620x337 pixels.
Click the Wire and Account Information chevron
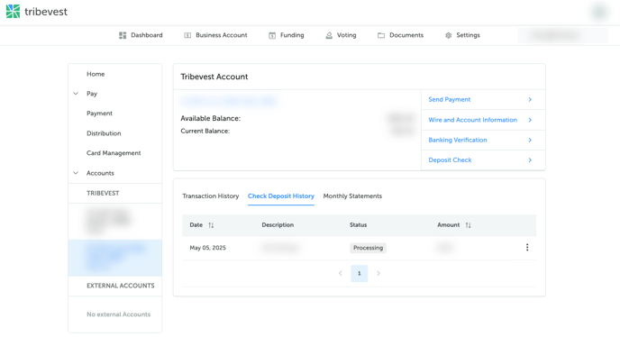click(x=530, y=120)
